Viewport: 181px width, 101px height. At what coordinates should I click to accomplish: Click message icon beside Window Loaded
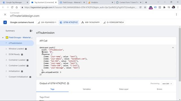pos(26,49)
